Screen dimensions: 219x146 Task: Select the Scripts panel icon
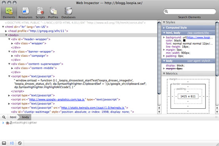(x=40, y=11)
